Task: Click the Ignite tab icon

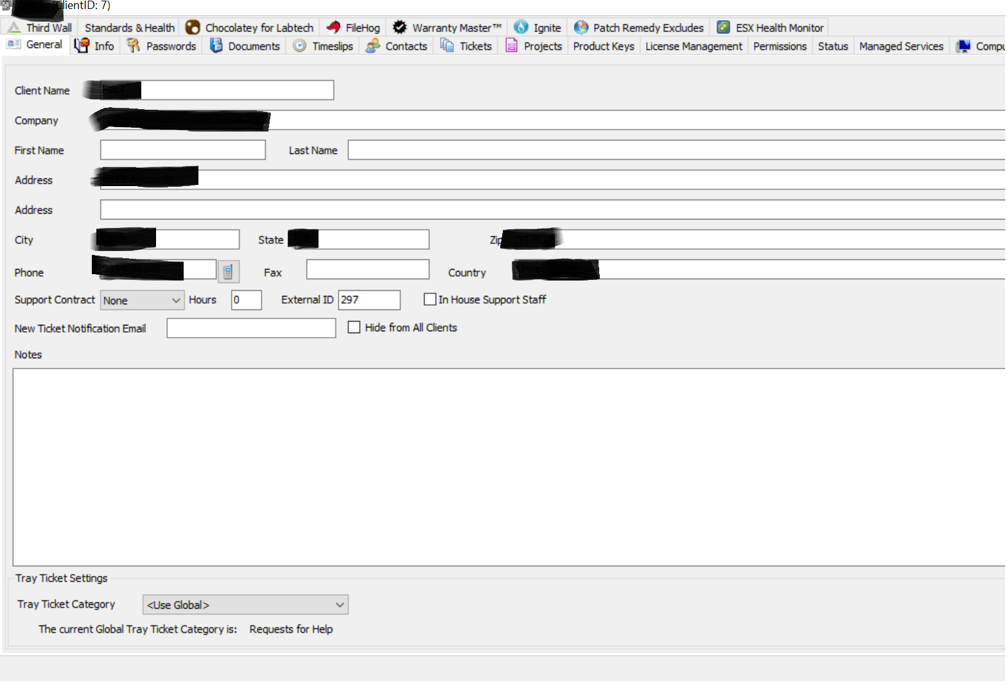Action: point(521,28)
